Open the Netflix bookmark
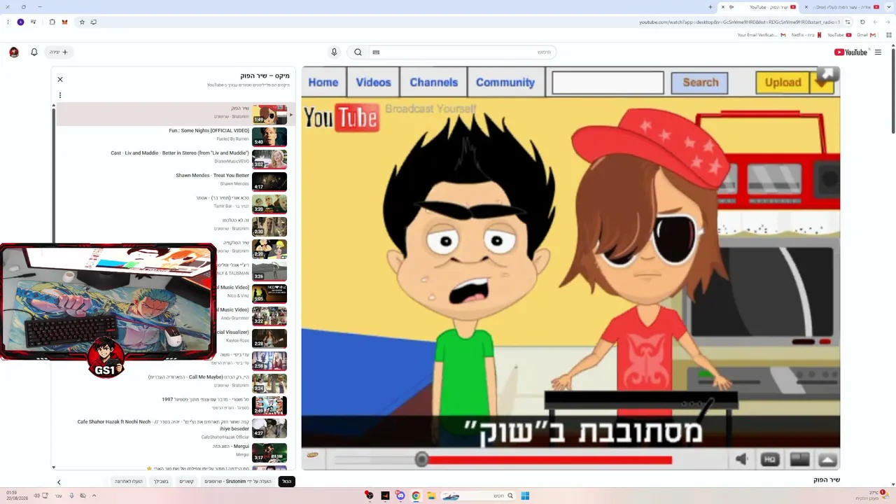 tap(806, 35)
